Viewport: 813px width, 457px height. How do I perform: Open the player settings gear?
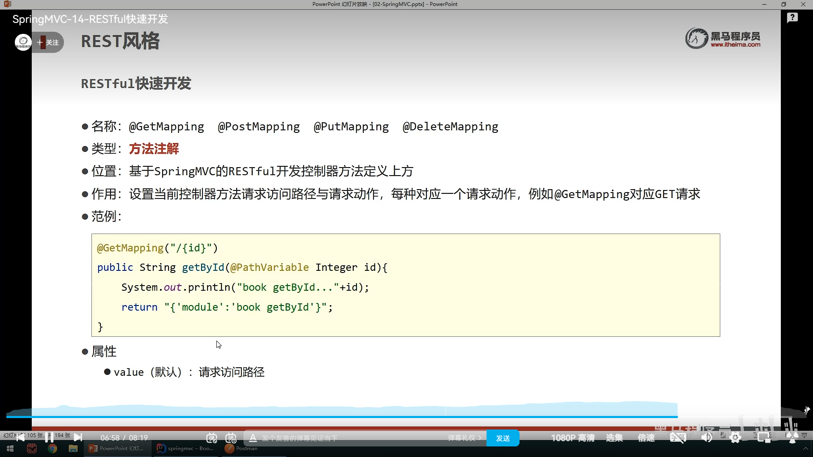736,438
